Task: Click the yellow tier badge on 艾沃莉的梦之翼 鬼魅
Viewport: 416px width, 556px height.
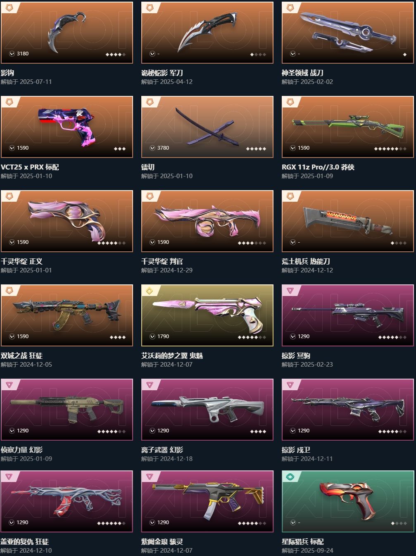Action: click(149, 291)
